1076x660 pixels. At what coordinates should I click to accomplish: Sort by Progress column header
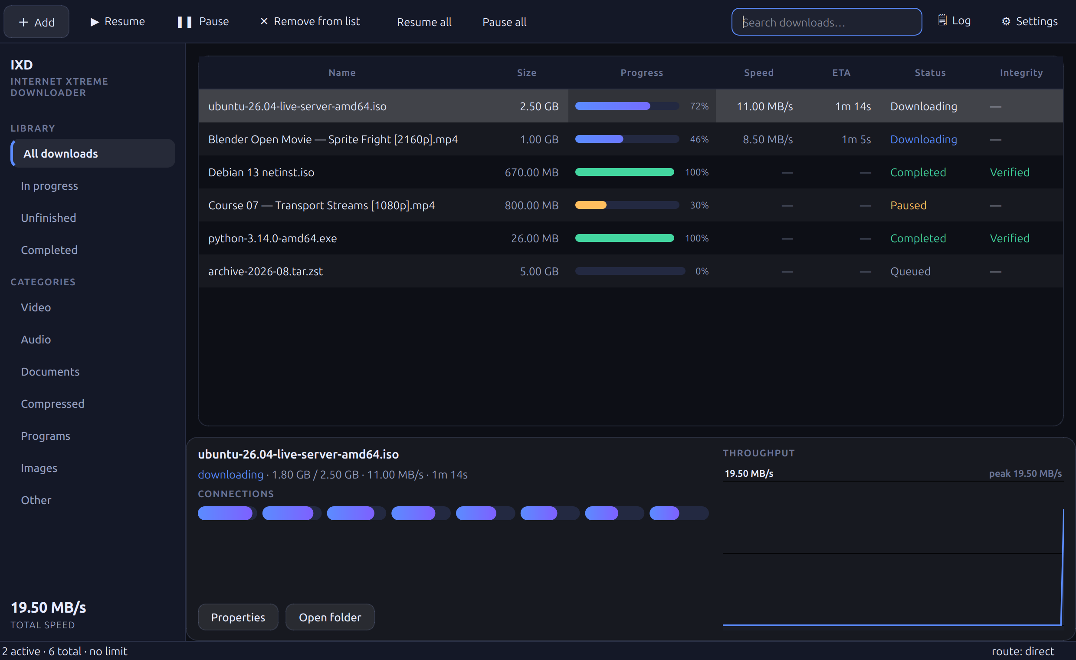click(642, 73)
